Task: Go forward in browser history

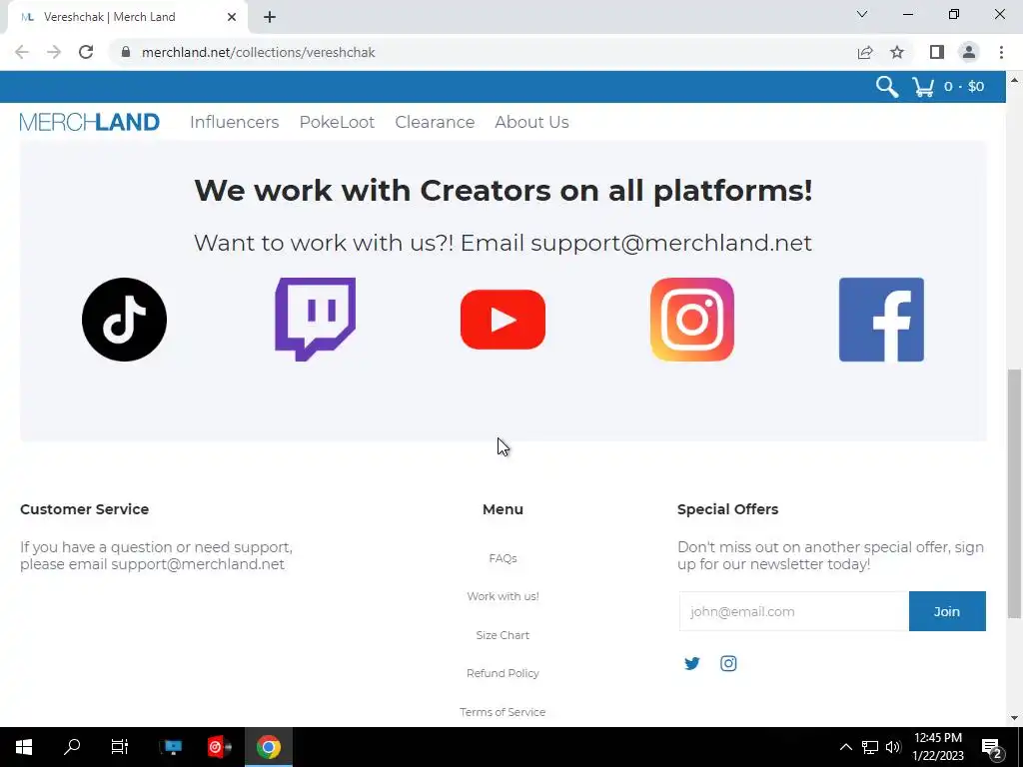Action: point(54,52)
